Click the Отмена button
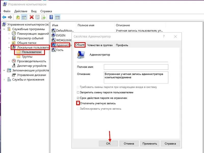 [129, 144]
